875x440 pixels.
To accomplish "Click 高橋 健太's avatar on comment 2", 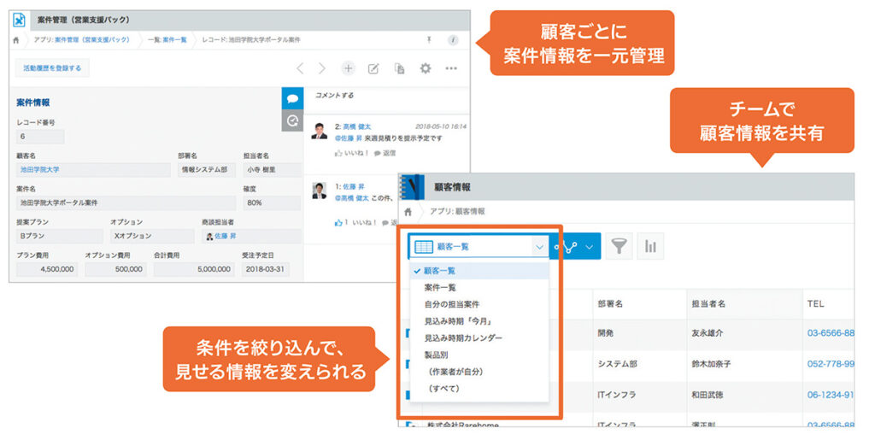I will coord(320,131).
